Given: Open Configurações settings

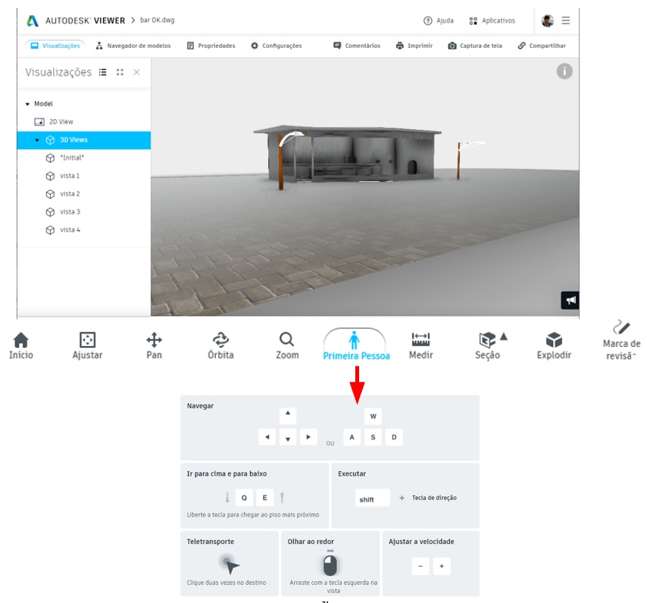Looking at the screenshot, I should (x=277, y=45).
